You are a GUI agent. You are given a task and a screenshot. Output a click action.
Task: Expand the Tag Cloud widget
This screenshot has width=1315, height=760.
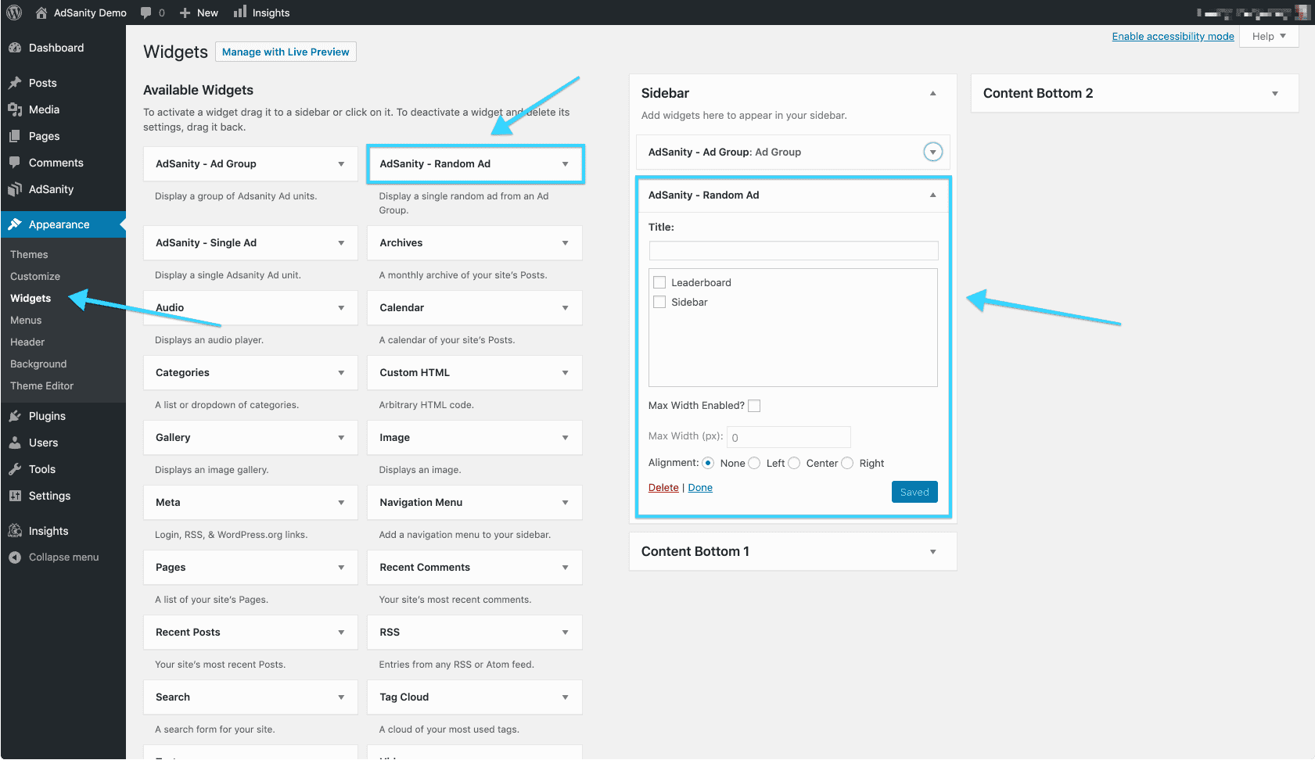pos(565,697)
